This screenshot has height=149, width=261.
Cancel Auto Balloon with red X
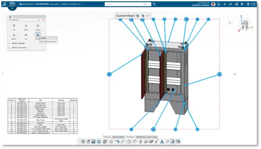[x=43, y=20]
